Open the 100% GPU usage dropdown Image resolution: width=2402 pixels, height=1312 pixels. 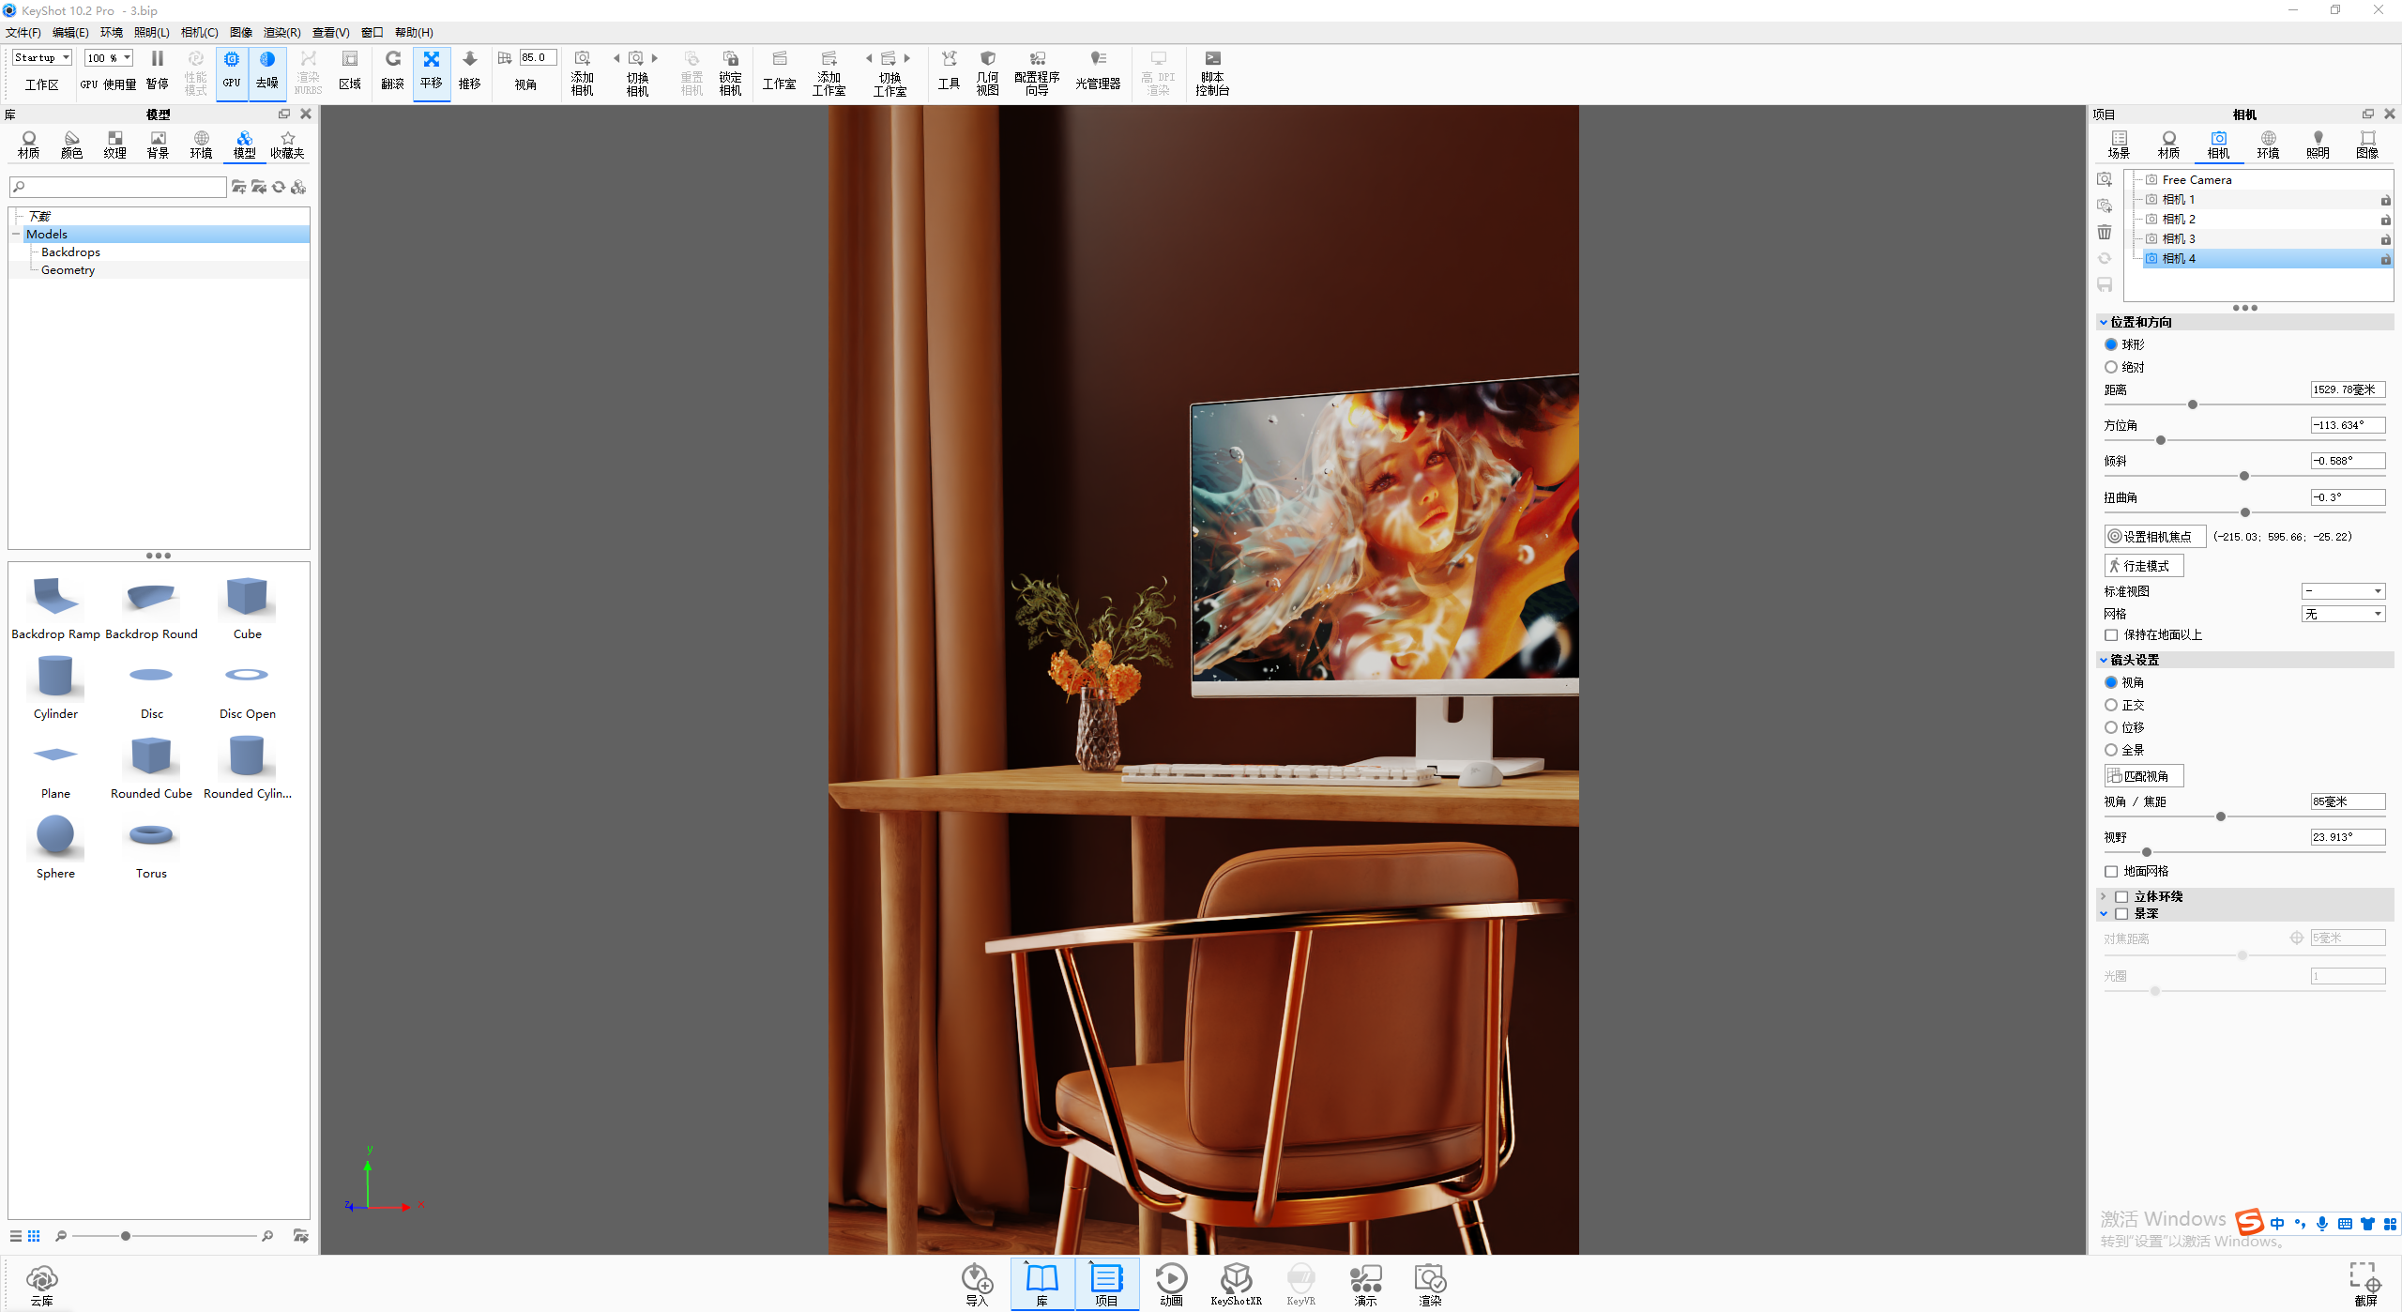click(109, 57)
